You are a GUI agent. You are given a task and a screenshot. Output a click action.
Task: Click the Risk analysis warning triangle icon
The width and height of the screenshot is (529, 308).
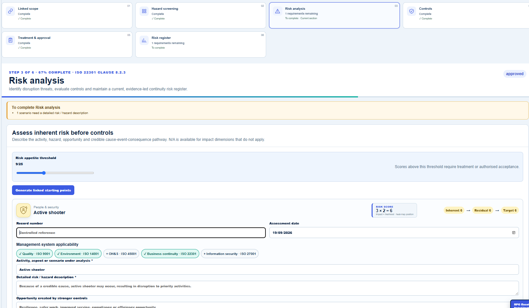click(x=277, y=11)
